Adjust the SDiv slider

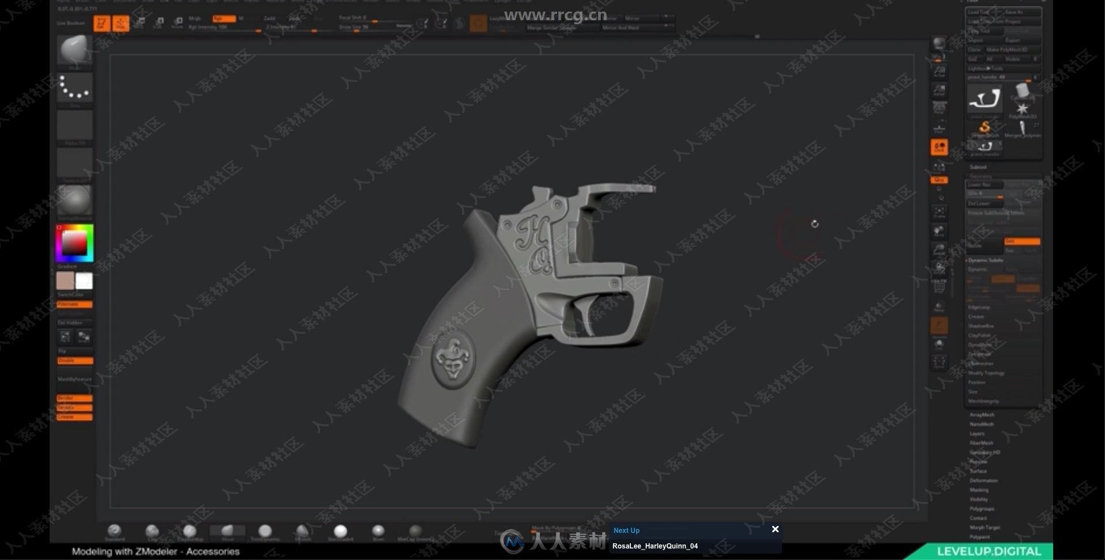pos(985,194)
